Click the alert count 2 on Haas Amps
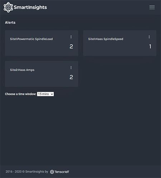Screen dimensions: 161x178 (x=71, y=77)
